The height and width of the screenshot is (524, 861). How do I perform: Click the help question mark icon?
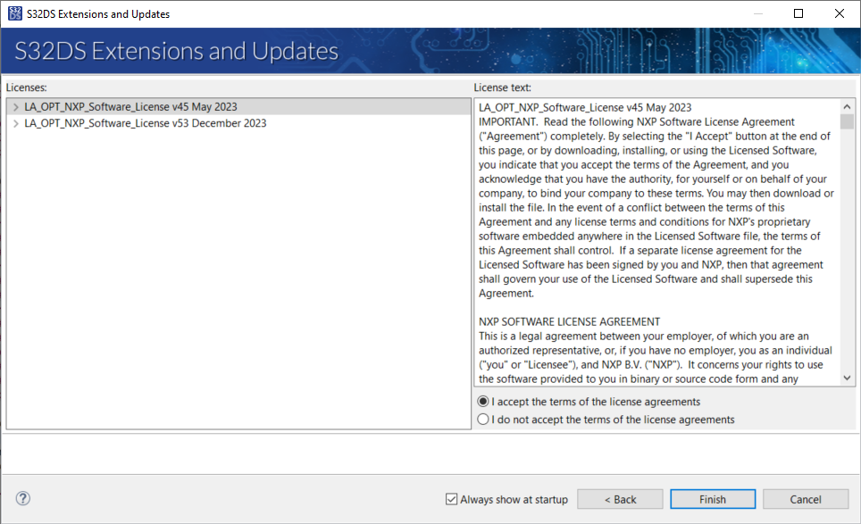click(x=23, y=498)
